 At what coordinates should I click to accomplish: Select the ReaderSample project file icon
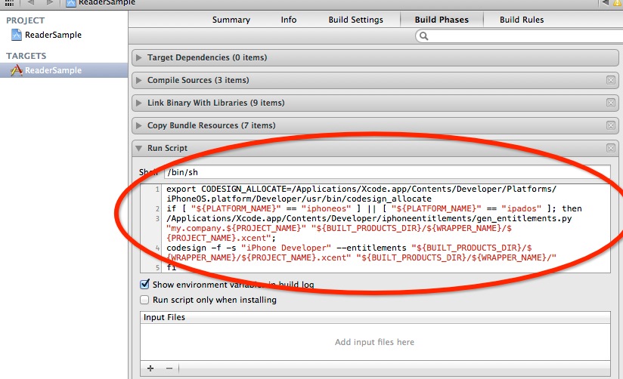coord(17,35)
